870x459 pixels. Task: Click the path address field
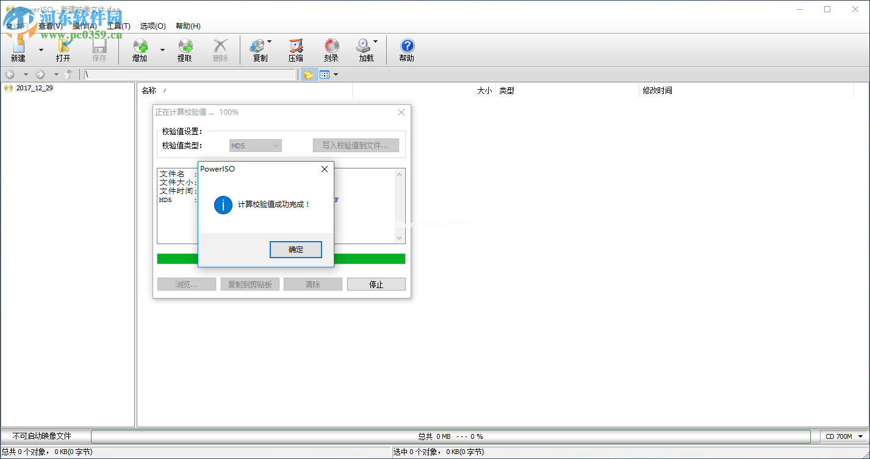pos(189,74)
